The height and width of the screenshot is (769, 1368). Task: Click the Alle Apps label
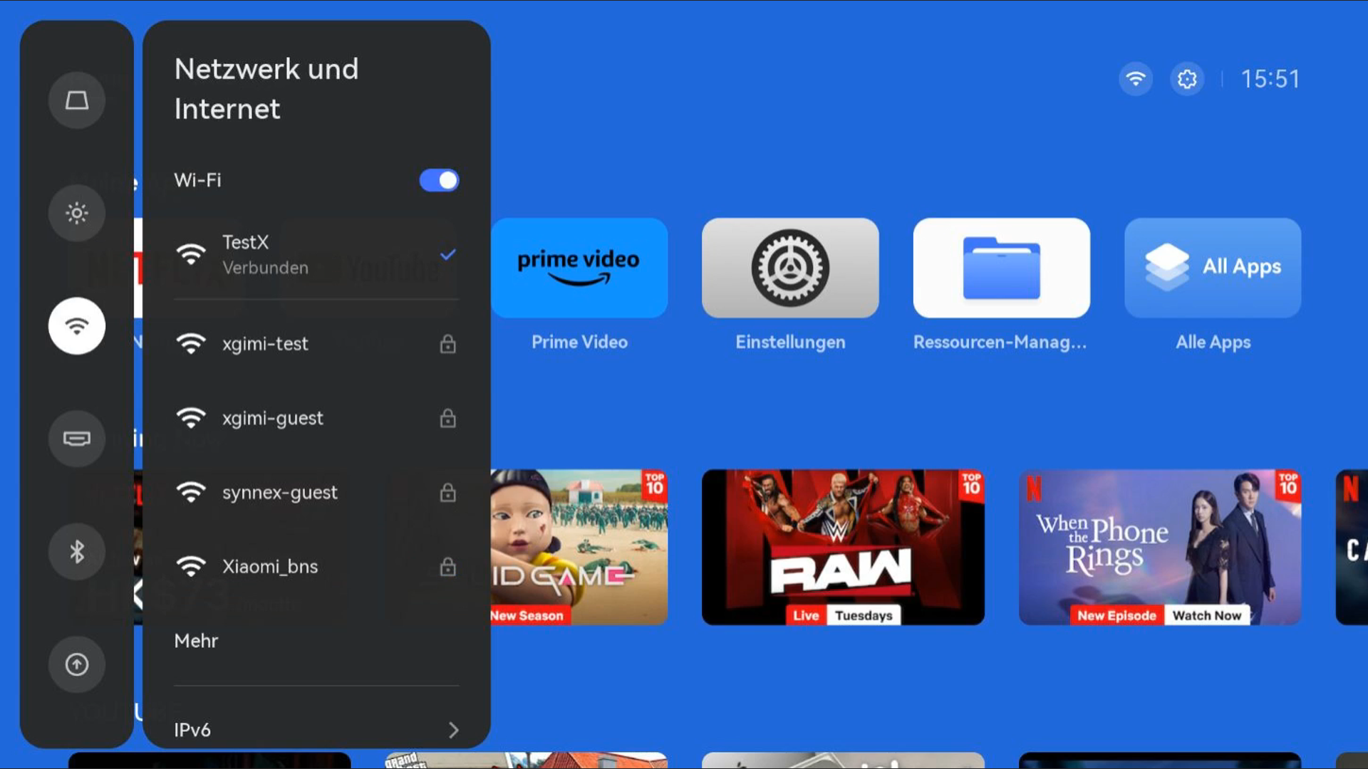[x=1213, y=342]
